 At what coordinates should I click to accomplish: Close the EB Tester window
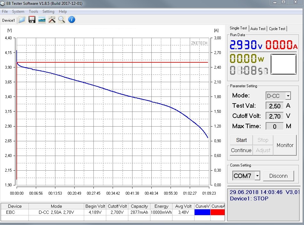295,2
